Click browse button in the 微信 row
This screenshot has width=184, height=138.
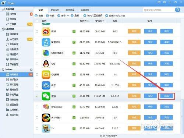(166, 96)
